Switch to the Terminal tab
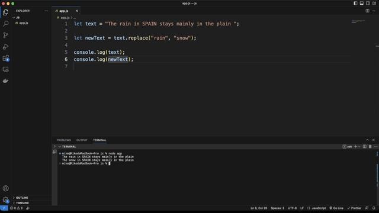Image resolution: width=379 pixels, height=213 pixels. (x=99, y=140)
